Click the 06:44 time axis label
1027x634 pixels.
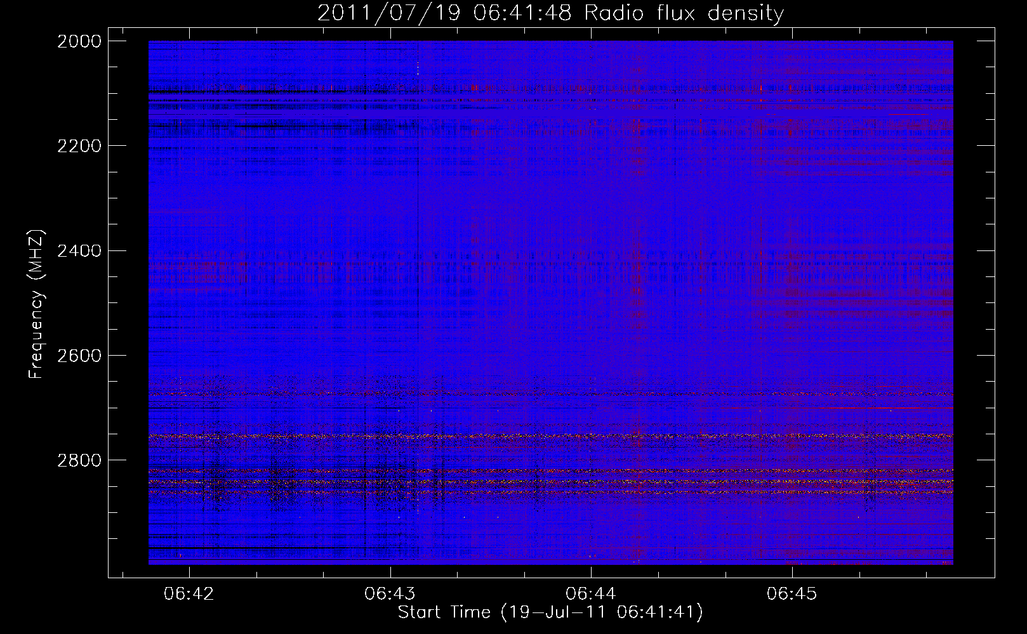click(x=591, y=594)
